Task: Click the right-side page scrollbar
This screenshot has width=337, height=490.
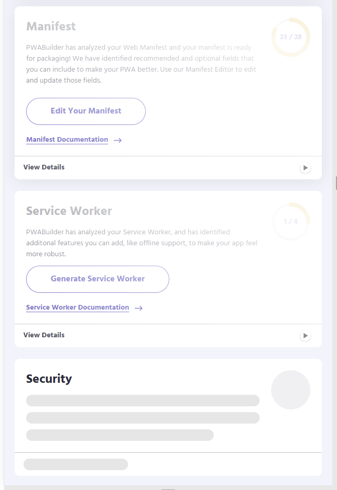Action: (335, 183)
